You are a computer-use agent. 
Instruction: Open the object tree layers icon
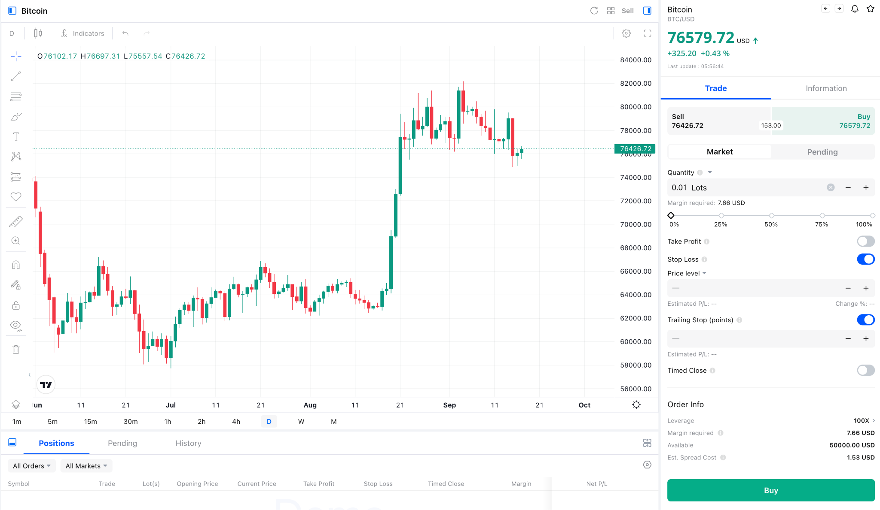coord(16,404)
